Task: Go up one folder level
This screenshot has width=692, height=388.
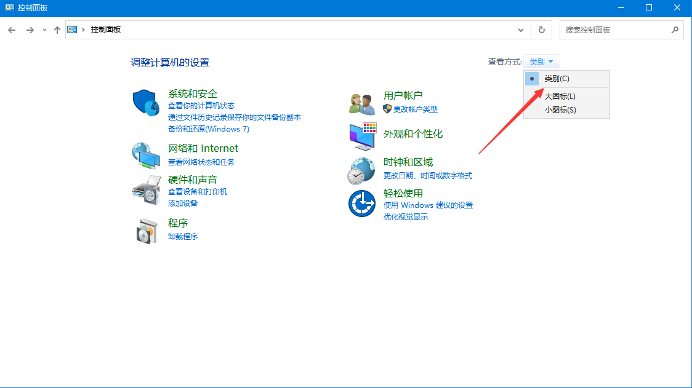Action: [57, 30]
